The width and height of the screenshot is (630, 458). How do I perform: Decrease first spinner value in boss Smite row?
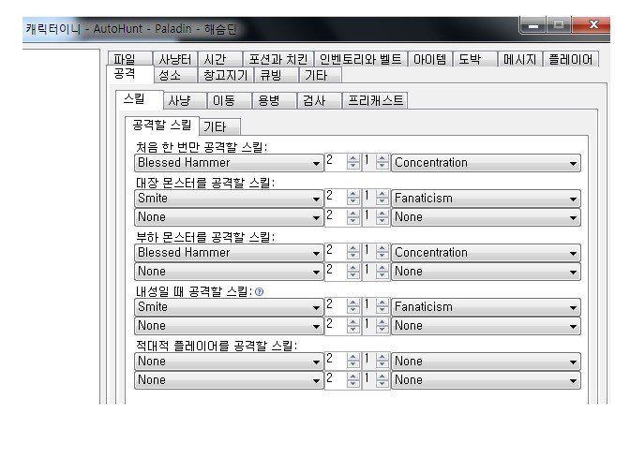[352, 202]
